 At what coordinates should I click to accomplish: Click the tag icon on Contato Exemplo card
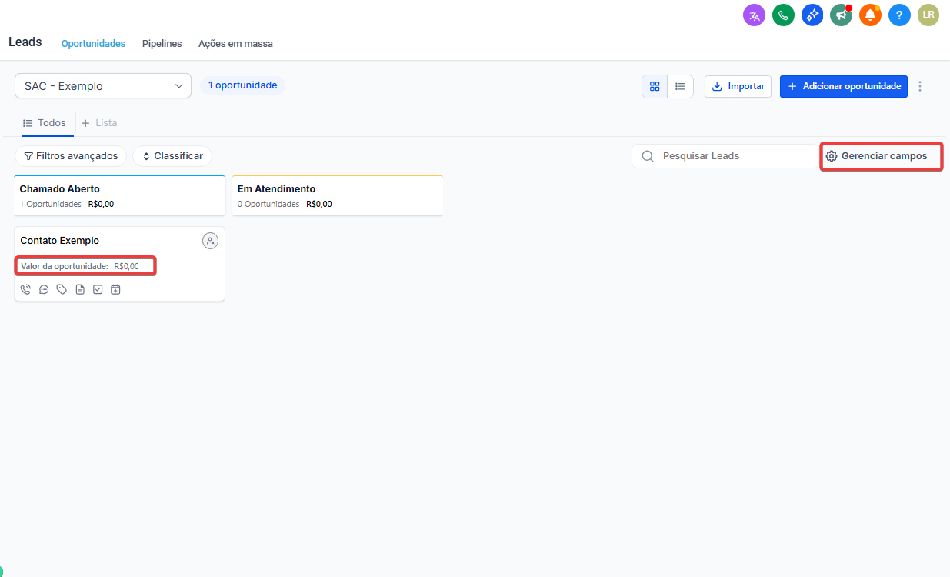pyautogui.click(x=62, y=290)
